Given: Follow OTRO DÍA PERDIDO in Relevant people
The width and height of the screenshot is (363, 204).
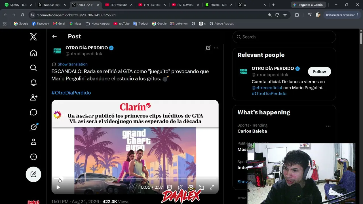Looking at the screenshot, I should pos(319,72).
